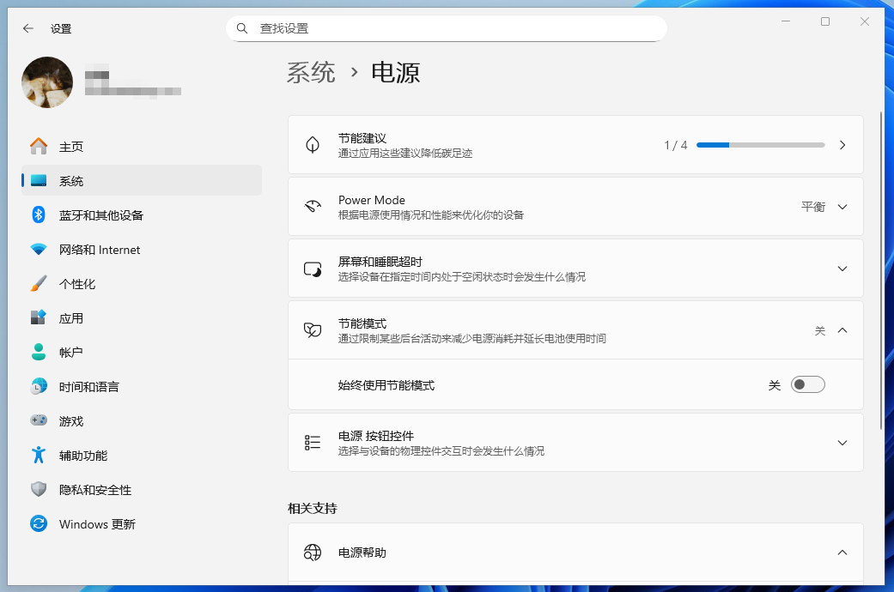Collapse 节能模式 section chevron

[x=842, y=330]
